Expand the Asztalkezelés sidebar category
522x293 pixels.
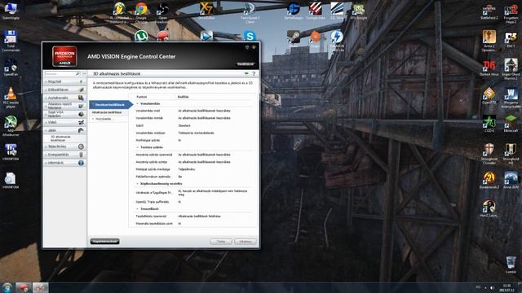click(x=64, y=98)
